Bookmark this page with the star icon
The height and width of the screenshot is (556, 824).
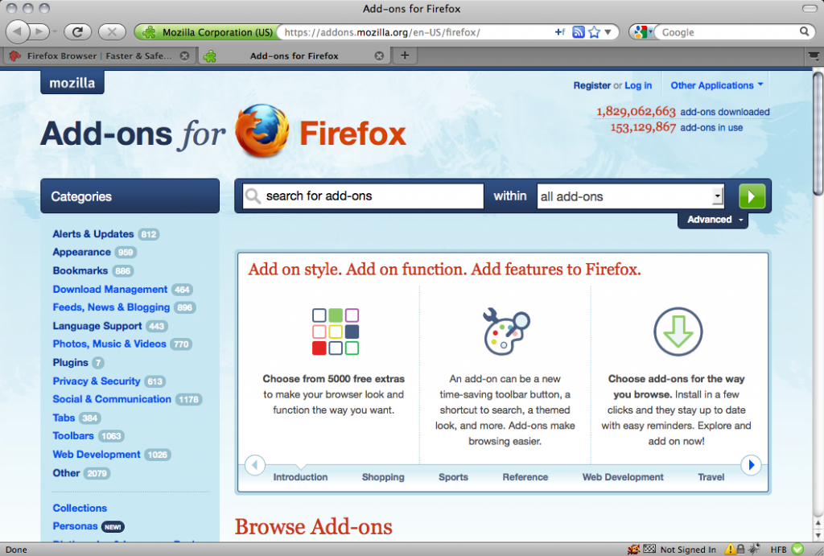pyautogui.click(x=594, y=32)
